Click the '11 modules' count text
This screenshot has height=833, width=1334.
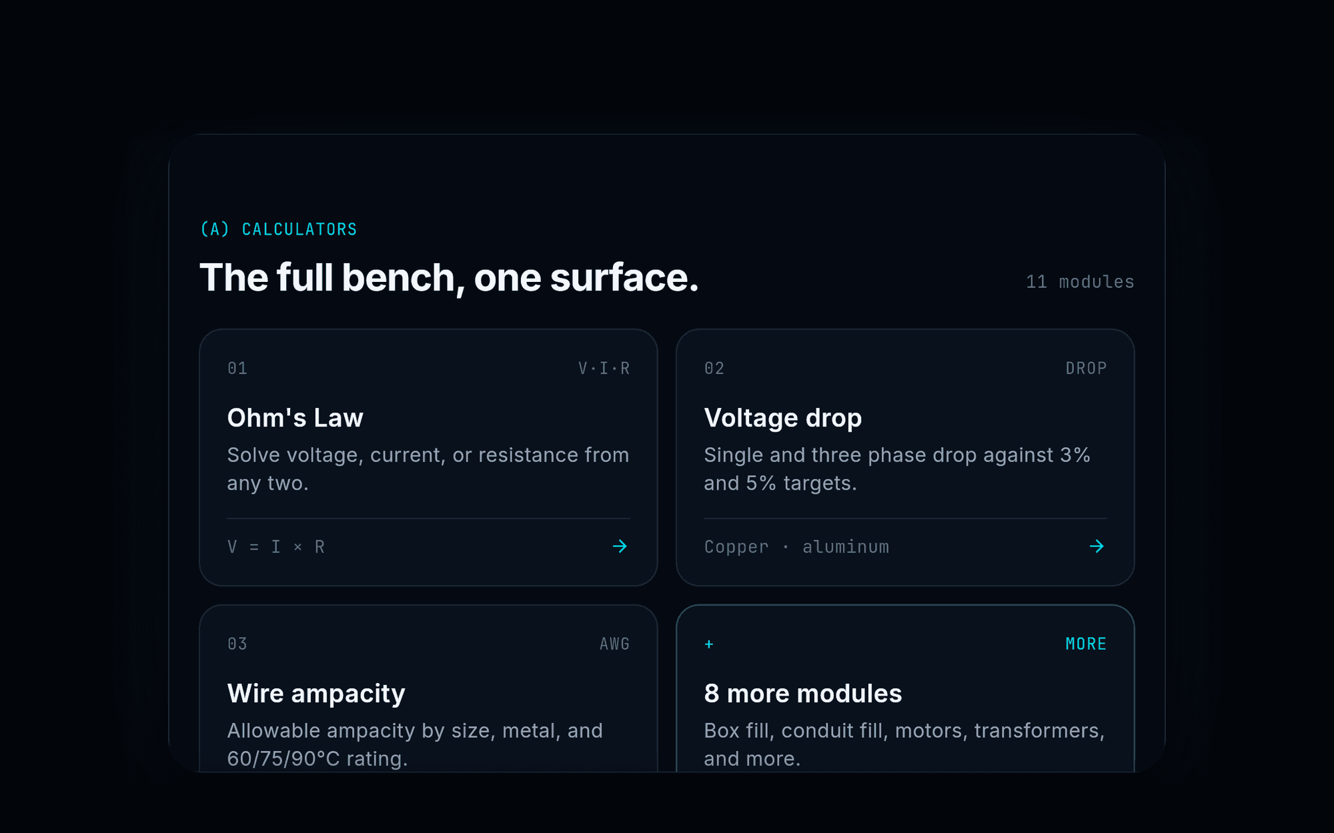1080,282
